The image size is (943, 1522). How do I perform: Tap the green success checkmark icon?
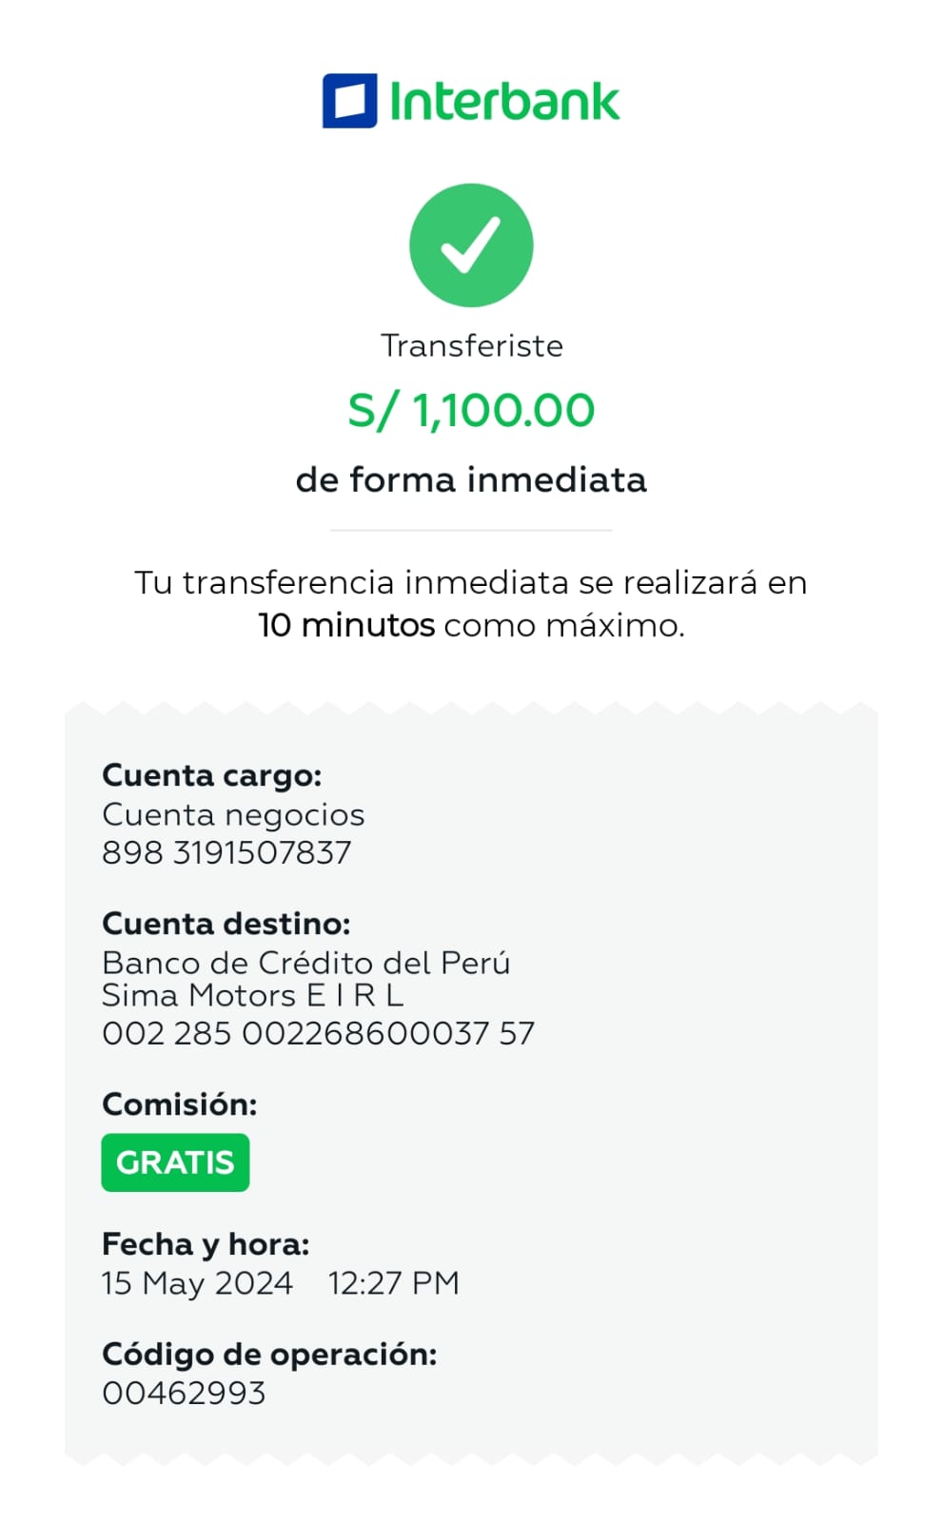click(x=471, y=245)
